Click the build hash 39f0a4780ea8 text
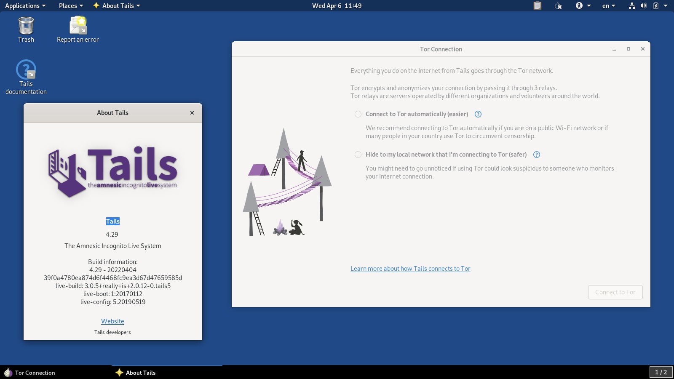Screen dimensions: 674x379 (113, 278)
